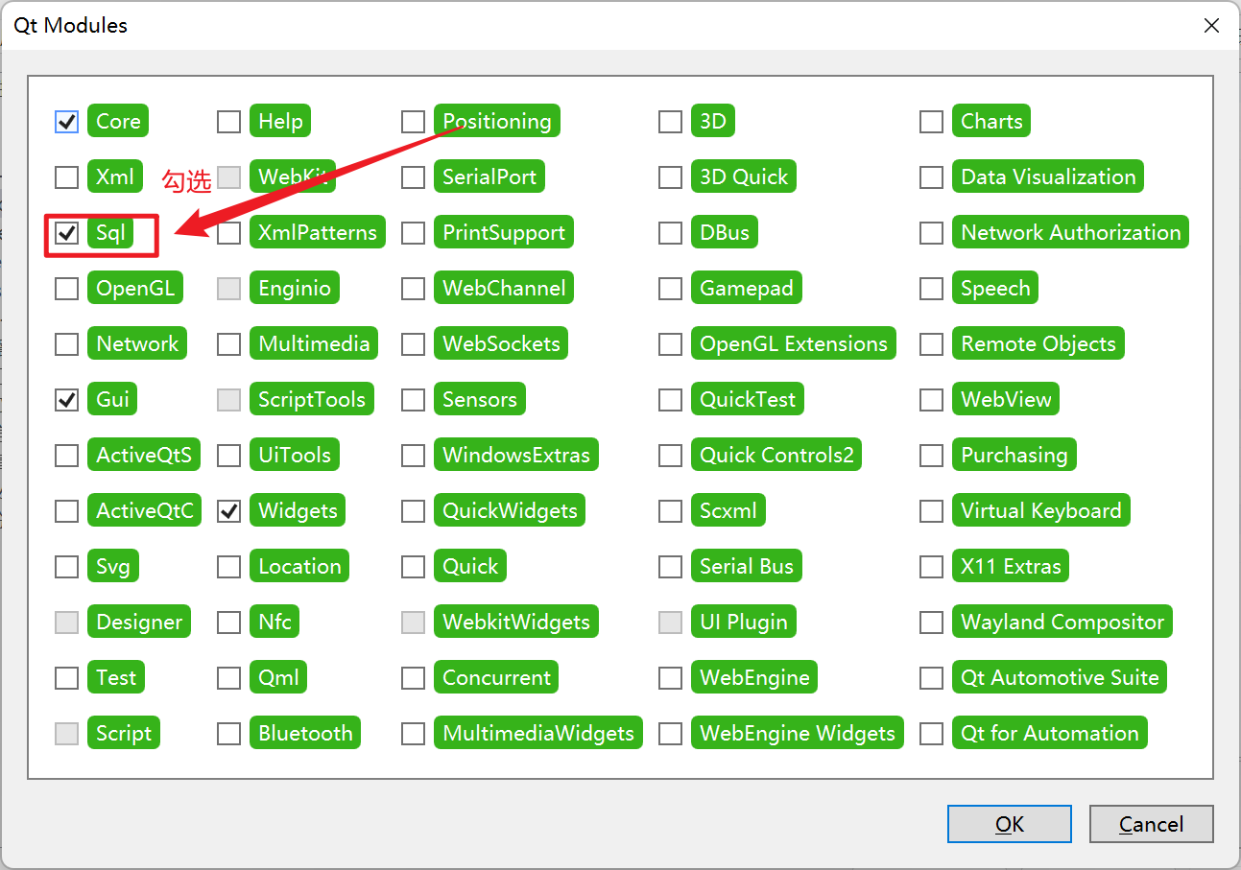Select the Quick Controls2 label
Screen dimensions: 1241x870
pyautogui.click(x=776, y=455)
